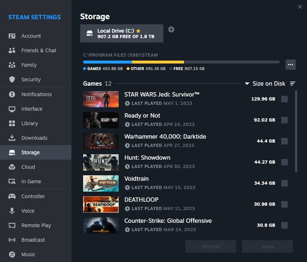The image size is (307, 262).
Task: Check the checkbox for STAR WARS Jedi: Survivor
Action: pos(285,99)
